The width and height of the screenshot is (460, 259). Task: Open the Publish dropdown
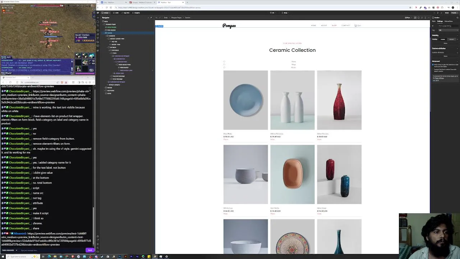(x=455, y=13)
